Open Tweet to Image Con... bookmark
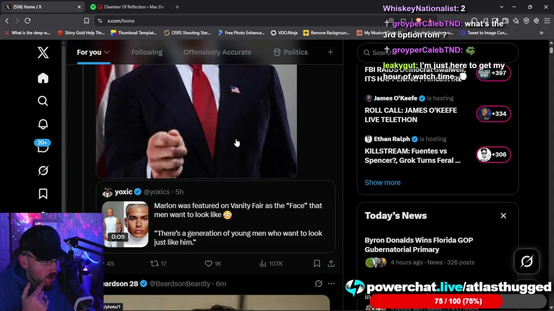This screenshot has width=554, height=311. (x=483, y=33)
